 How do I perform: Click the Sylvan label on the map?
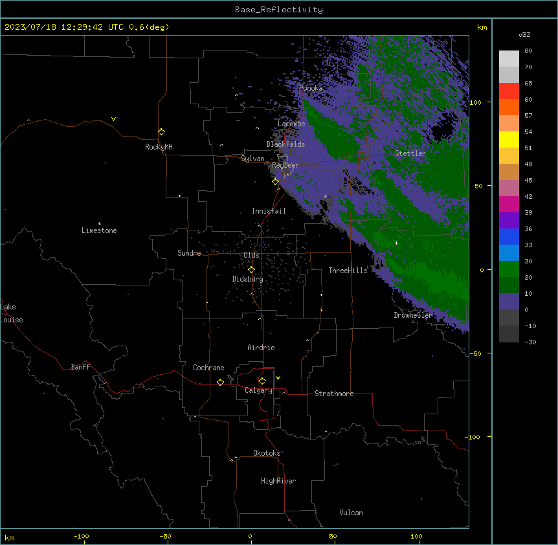[x=252, y=159]
